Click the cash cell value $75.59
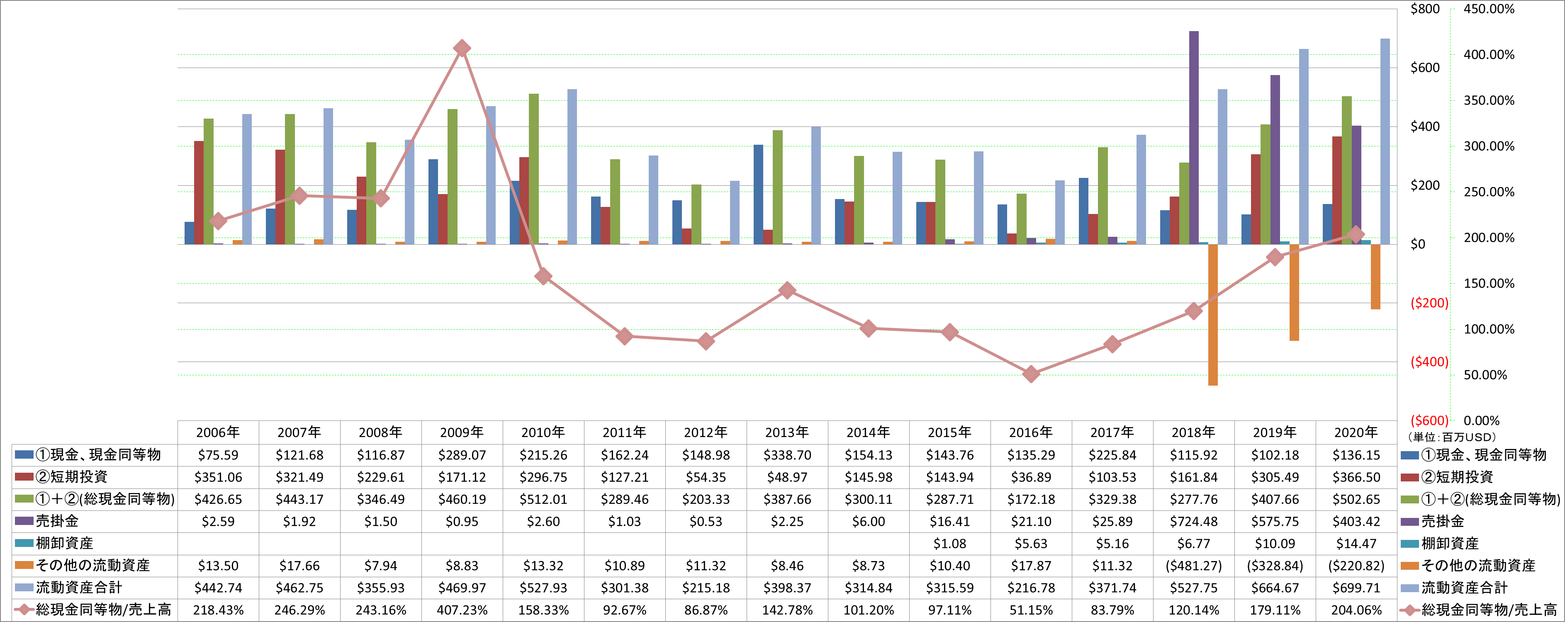The height and width of the screenshot is (622, 1565). tap(218, 455)
